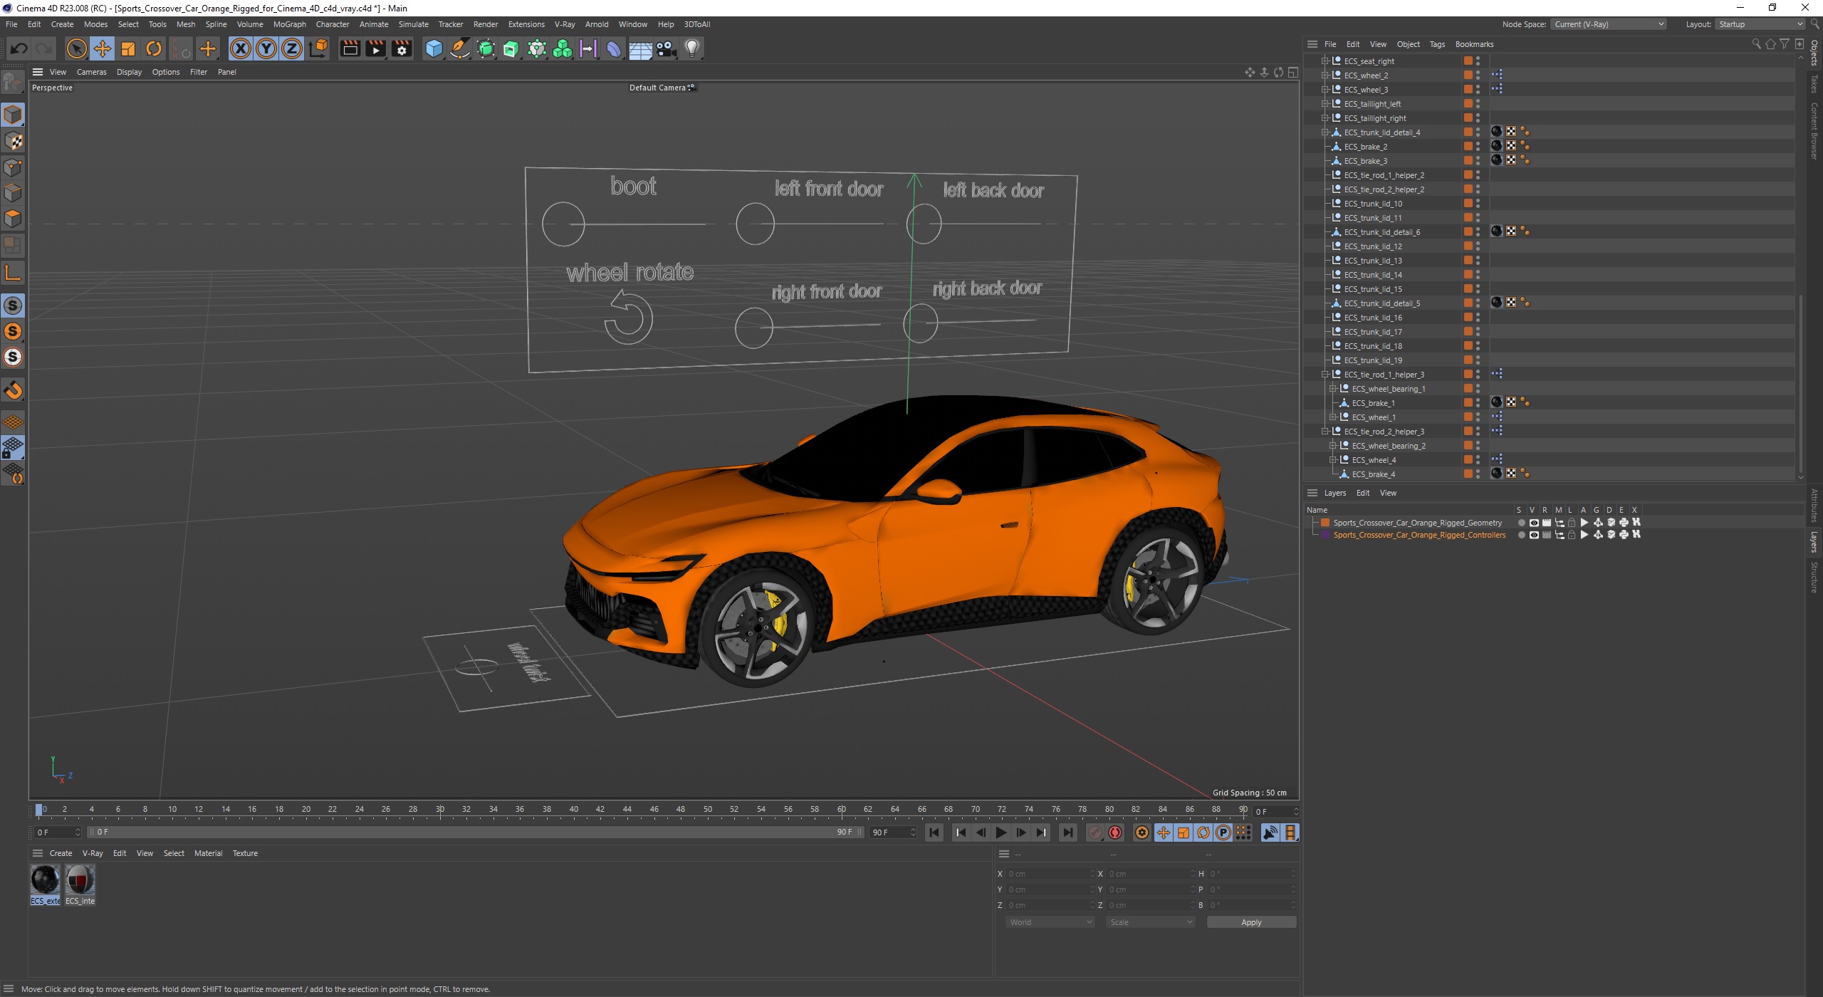Open the V-Ray menu

pos(564,24)
